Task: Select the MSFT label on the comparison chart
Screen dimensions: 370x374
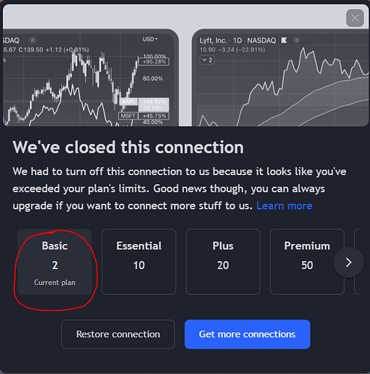Action: pos(128,116)
